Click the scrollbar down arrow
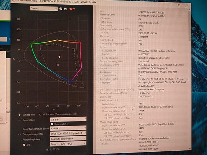Viewport: 207px width, 155px height. [190, 149]
